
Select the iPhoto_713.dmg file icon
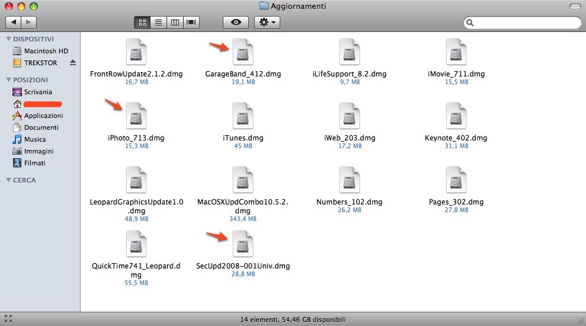(136, 116)
